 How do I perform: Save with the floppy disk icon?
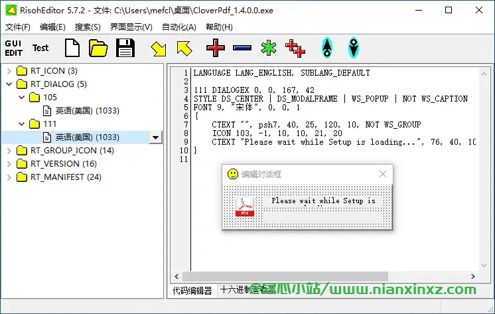(125, 48)
